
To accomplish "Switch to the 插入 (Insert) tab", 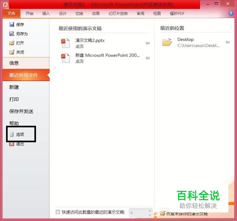I will coord(46,14).
